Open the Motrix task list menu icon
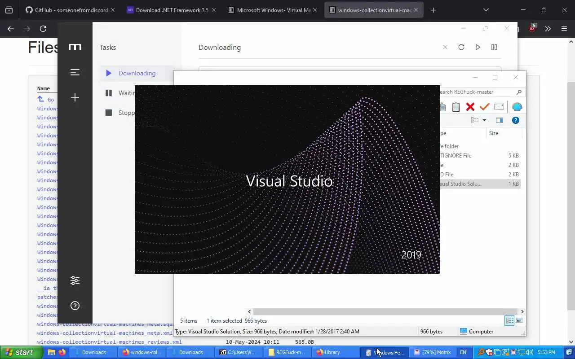The image size is (575, 359). click(75, 72)
